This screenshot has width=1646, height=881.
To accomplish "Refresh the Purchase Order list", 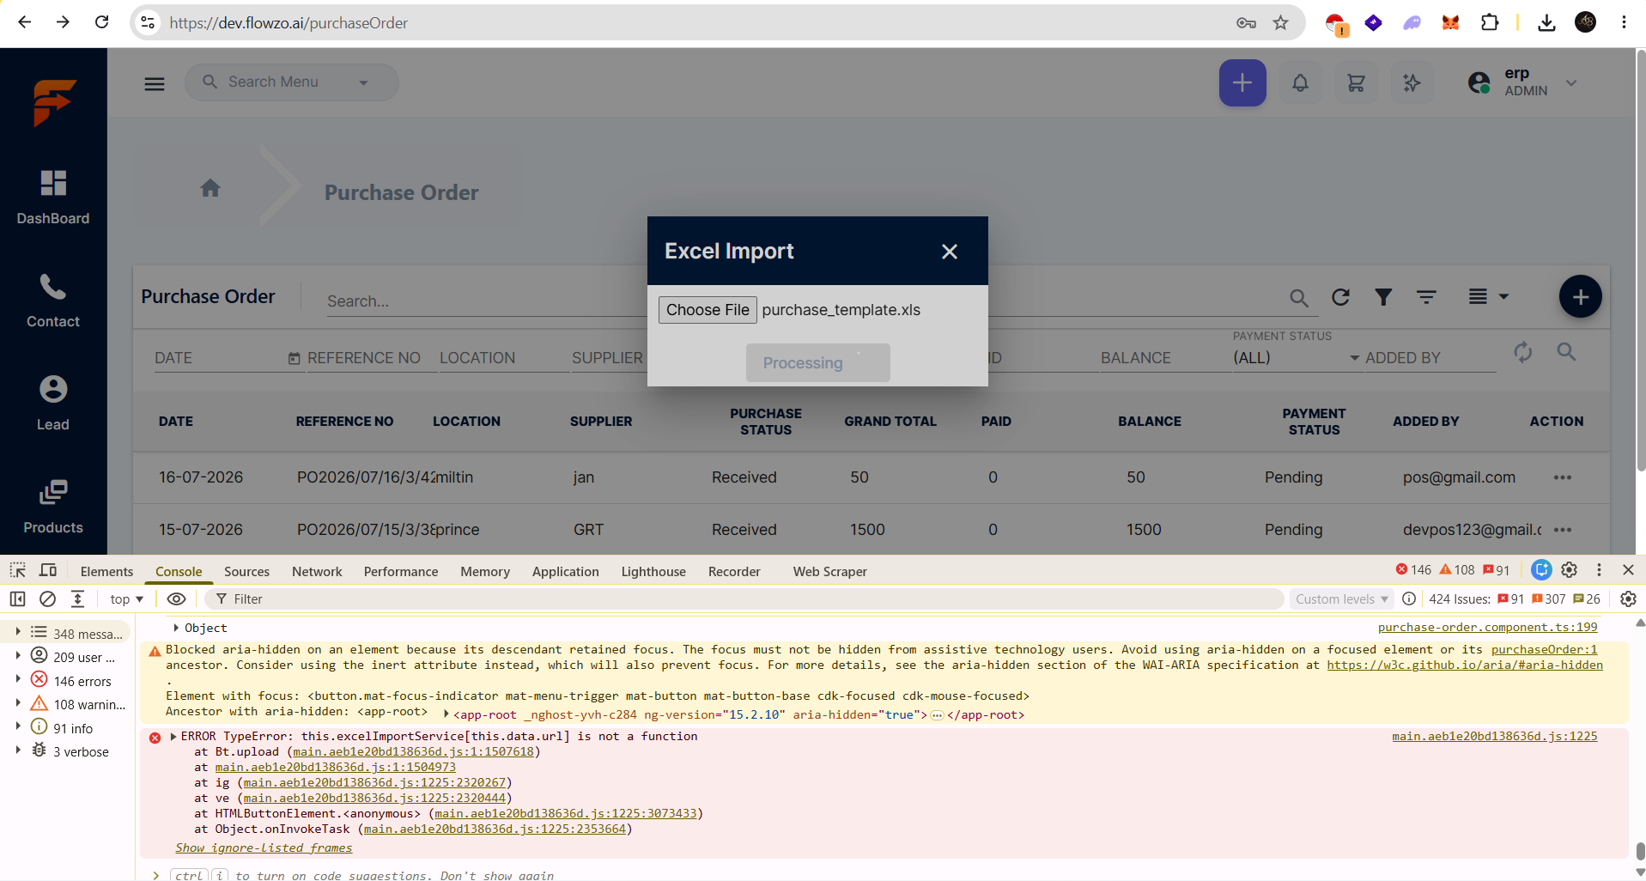I will (x=1340, y=297).
